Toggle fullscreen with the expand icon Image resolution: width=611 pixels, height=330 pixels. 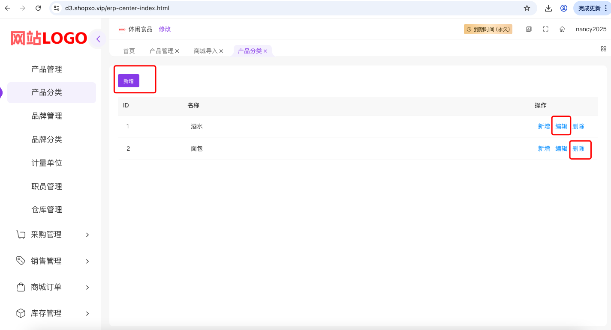click(x=545, y=29)
